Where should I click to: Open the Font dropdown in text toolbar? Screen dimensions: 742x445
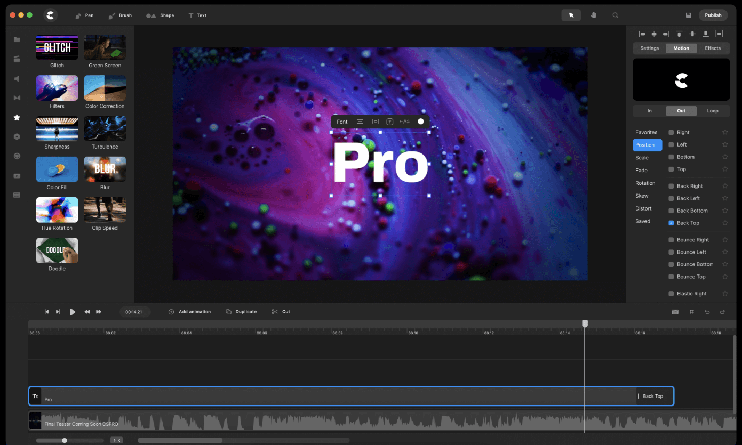tap(342, 122)
